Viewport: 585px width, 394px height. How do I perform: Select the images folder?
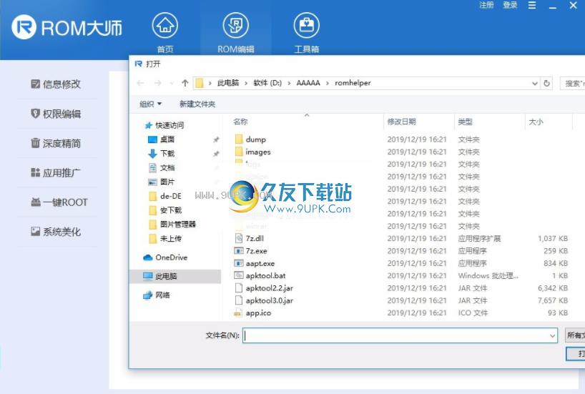(x=257, y=152)
